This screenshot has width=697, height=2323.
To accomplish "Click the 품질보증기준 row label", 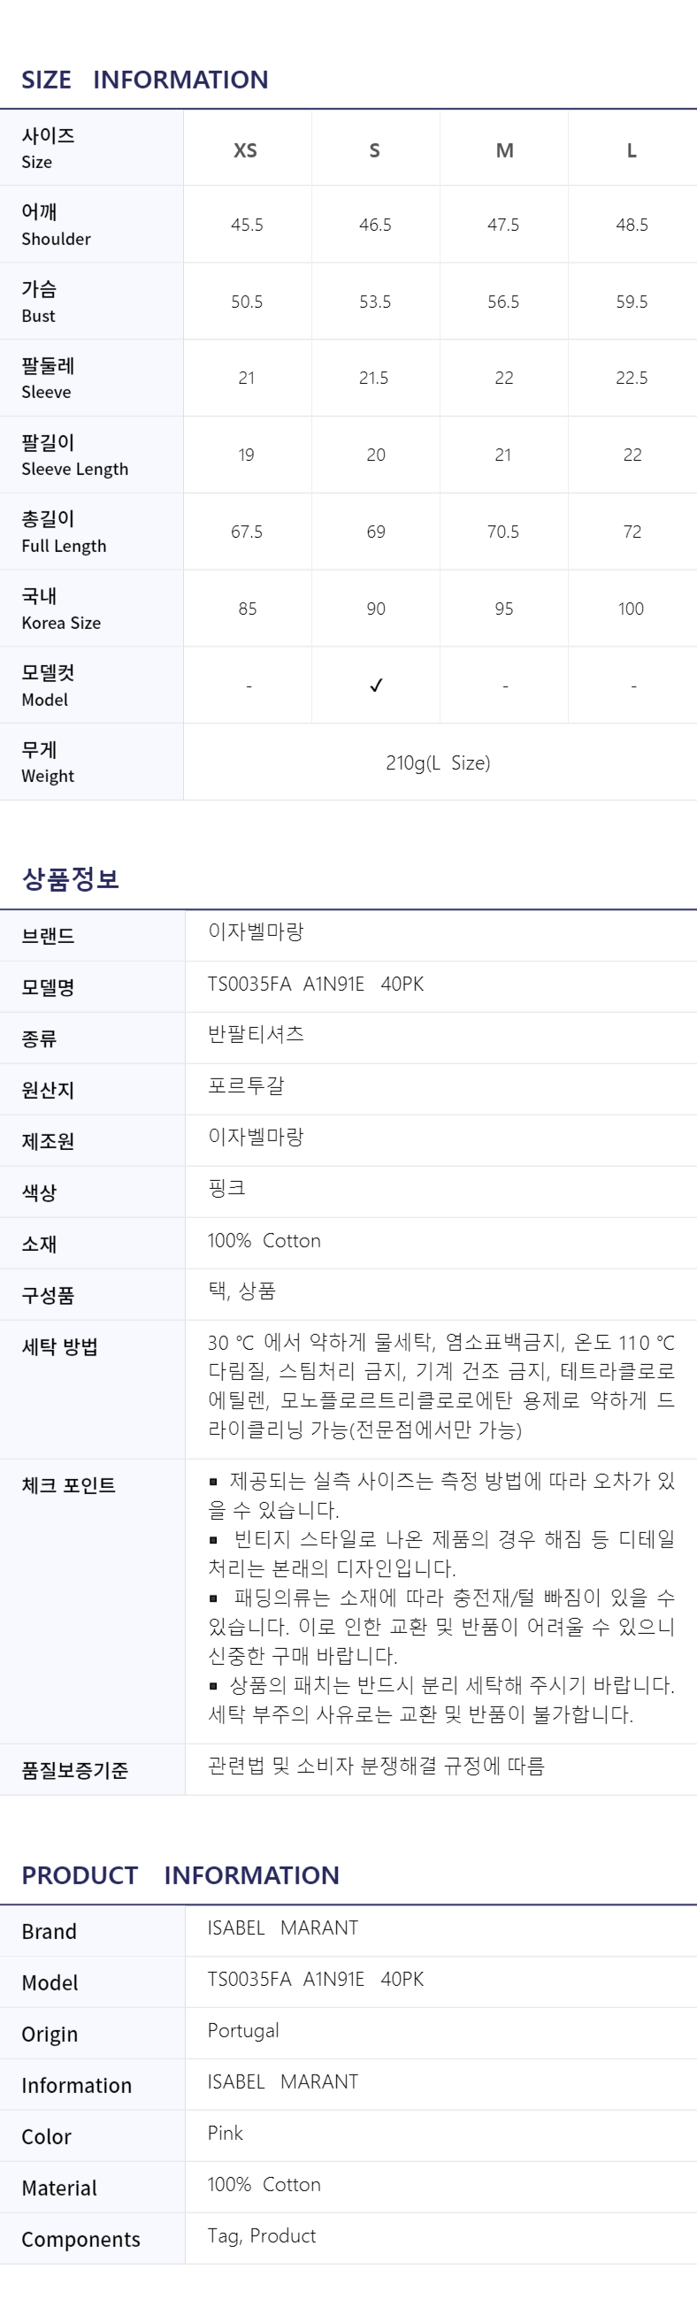I will tap(75, 1769).
